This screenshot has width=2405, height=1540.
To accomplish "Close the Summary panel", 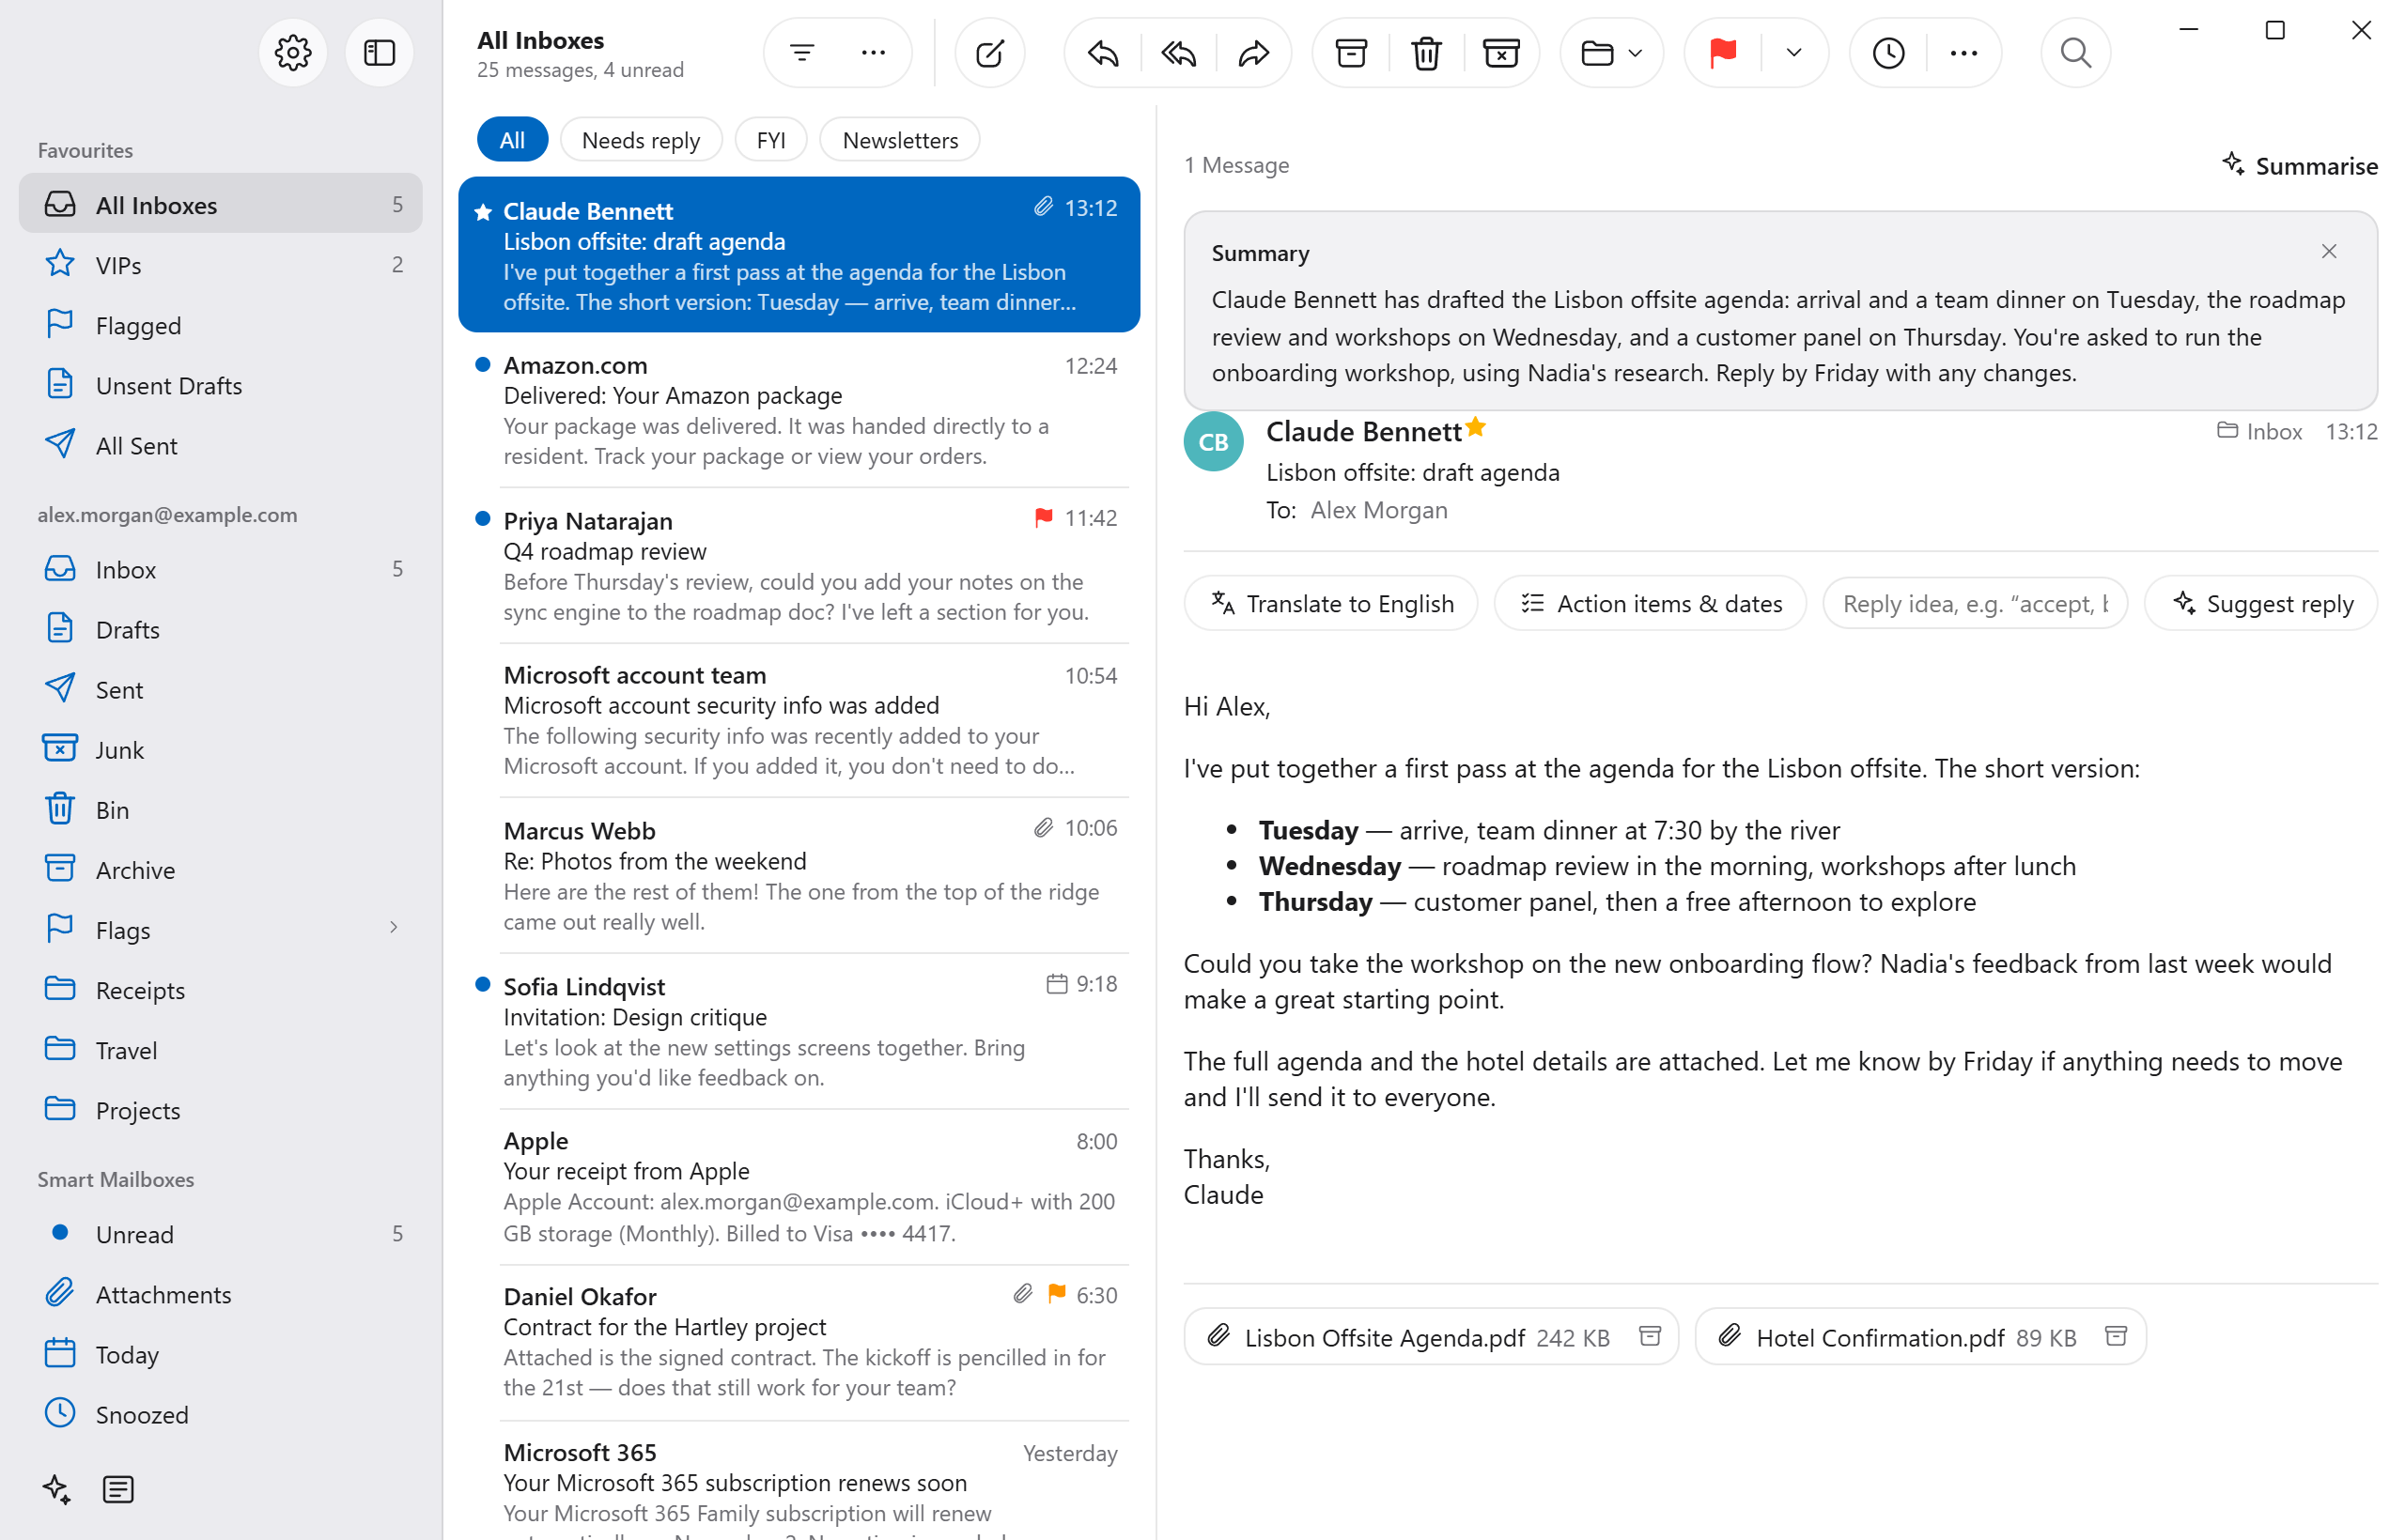I will pos(2328,251).
